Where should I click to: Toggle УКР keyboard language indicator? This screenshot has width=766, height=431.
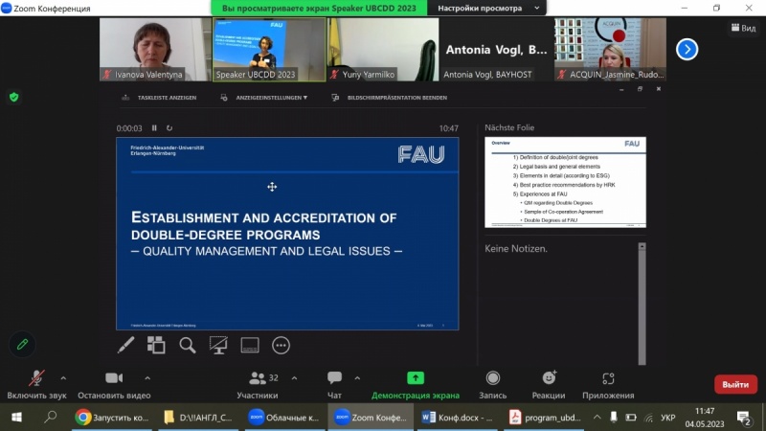point(667,418)
